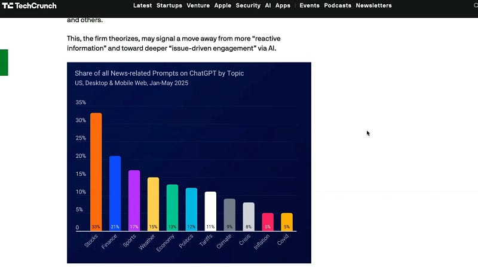The height and width of the screenshot is (268, 478).
Task: Click the '20%' axis label
Action: [x=81, y=156]
